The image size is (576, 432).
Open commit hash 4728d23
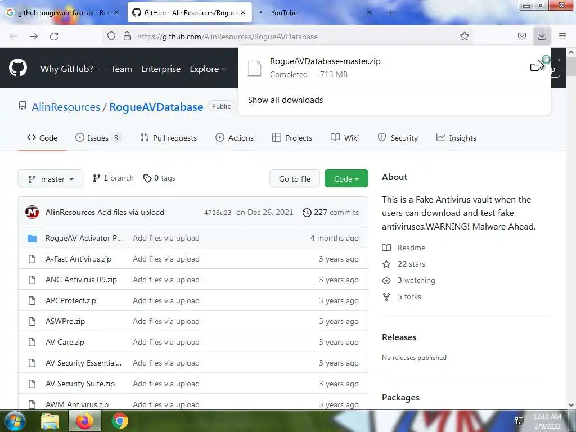tap(218, 213)
